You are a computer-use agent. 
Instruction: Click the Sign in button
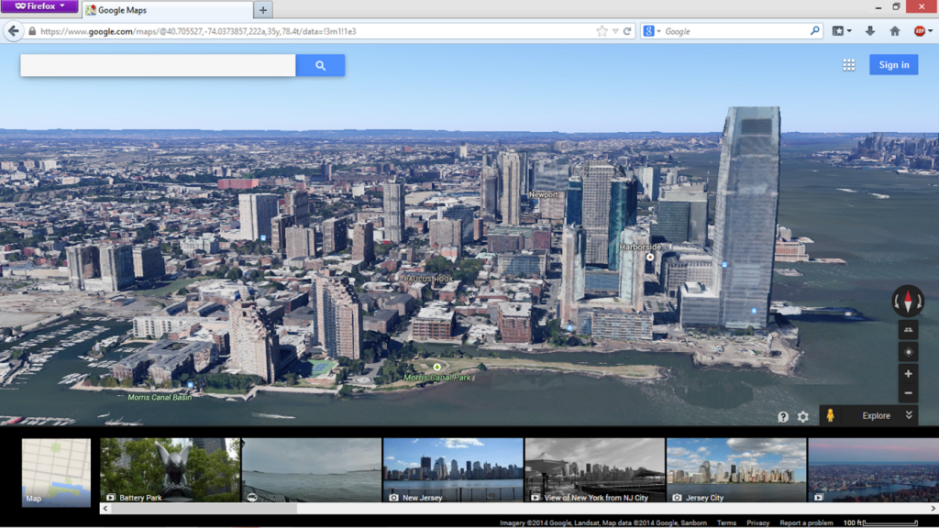tap(893, 65)
